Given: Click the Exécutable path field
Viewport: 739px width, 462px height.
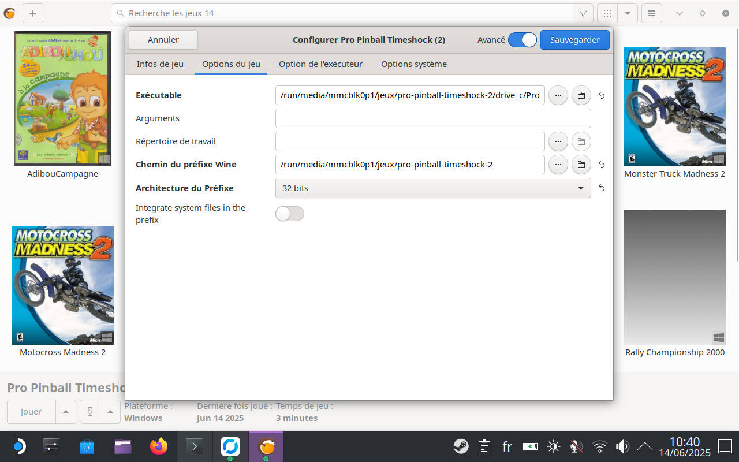Looking at the screenshot, I should point(410,95).
